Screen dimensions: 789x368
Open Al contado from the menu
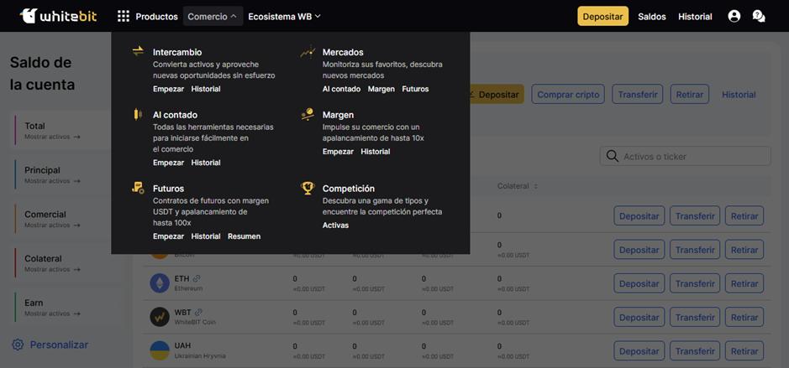click(175, 115)
